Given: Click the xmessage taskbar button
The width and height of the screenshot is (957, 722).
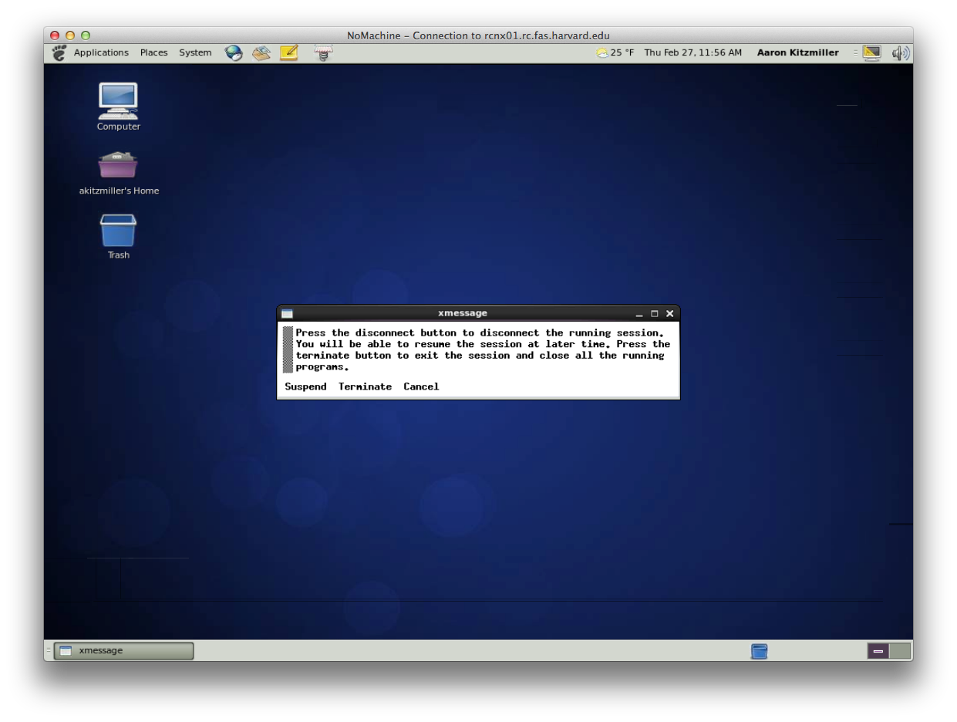Looking at the screenshot, I should [123, 650].
